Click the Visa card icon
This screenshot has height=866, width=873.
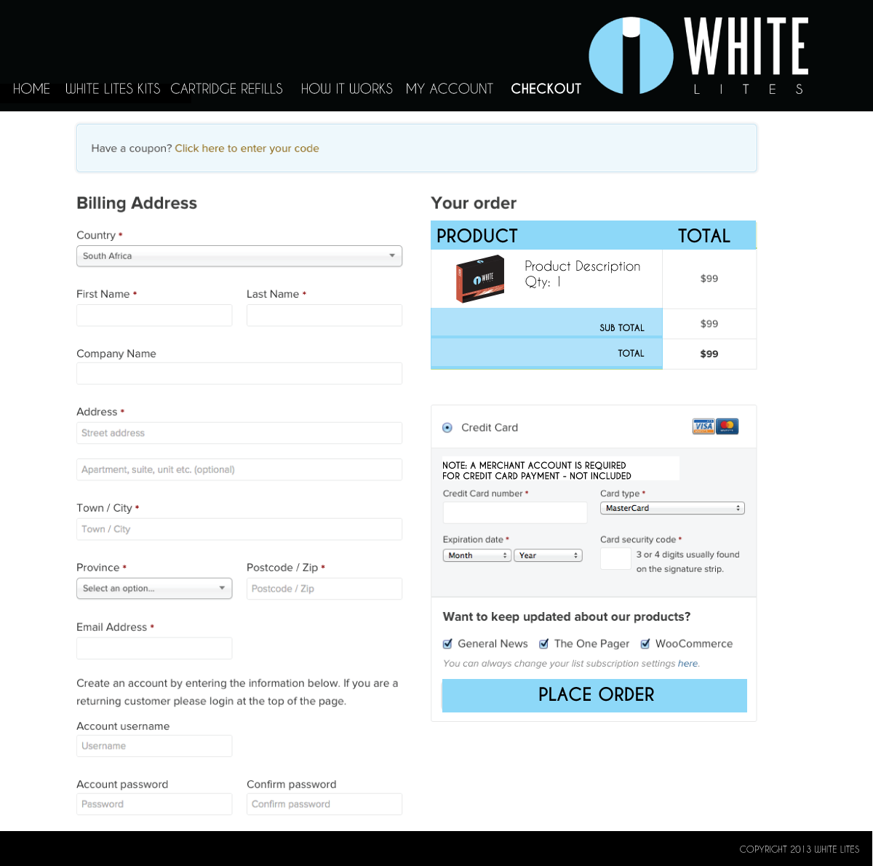[x=703, y=426]
